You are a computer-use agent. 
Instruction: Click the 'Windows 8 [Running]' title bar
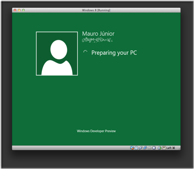click(x=96, y=10)
